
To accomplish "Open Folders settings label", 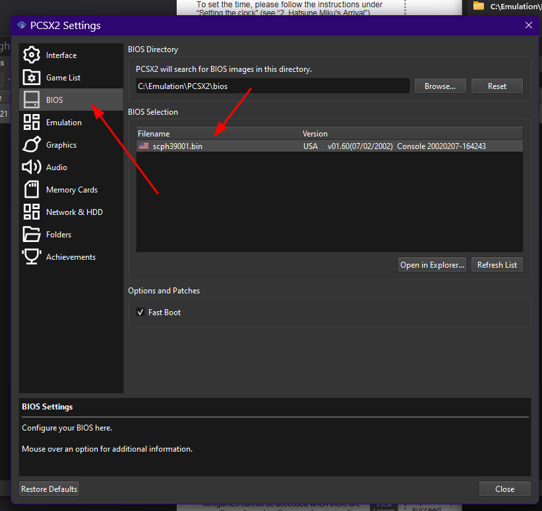I will click(x=59, y=235).
